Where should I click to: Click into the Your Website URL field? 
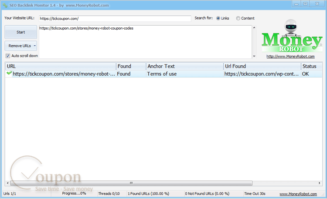tap(115, 19)
